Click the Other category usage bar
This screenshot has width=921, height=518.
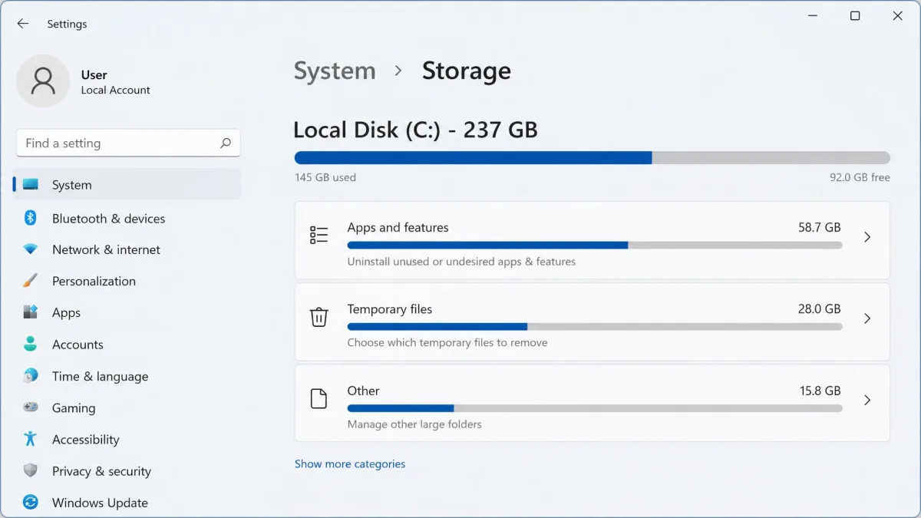tap(595, 407)
